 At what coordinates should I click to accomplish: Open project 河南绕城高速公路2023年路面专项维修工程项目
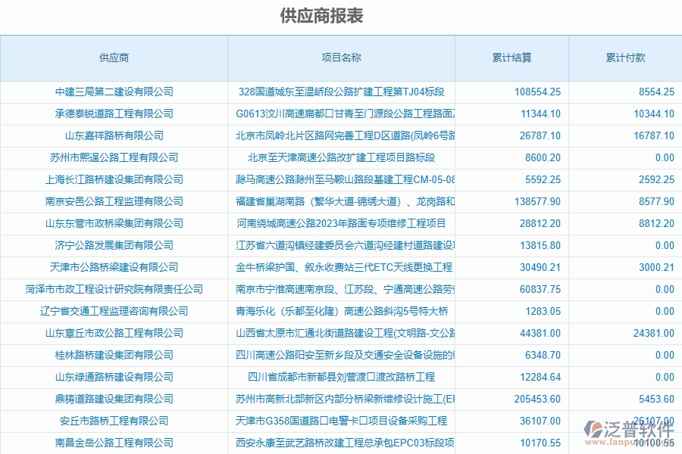(340, 223)
